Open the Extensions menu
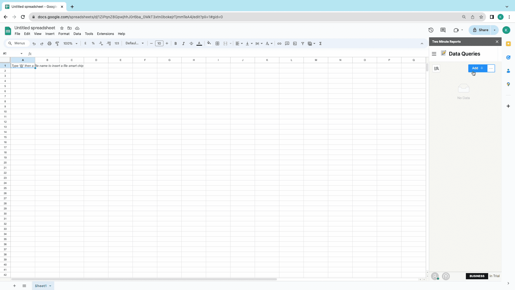 pos(105,34)
